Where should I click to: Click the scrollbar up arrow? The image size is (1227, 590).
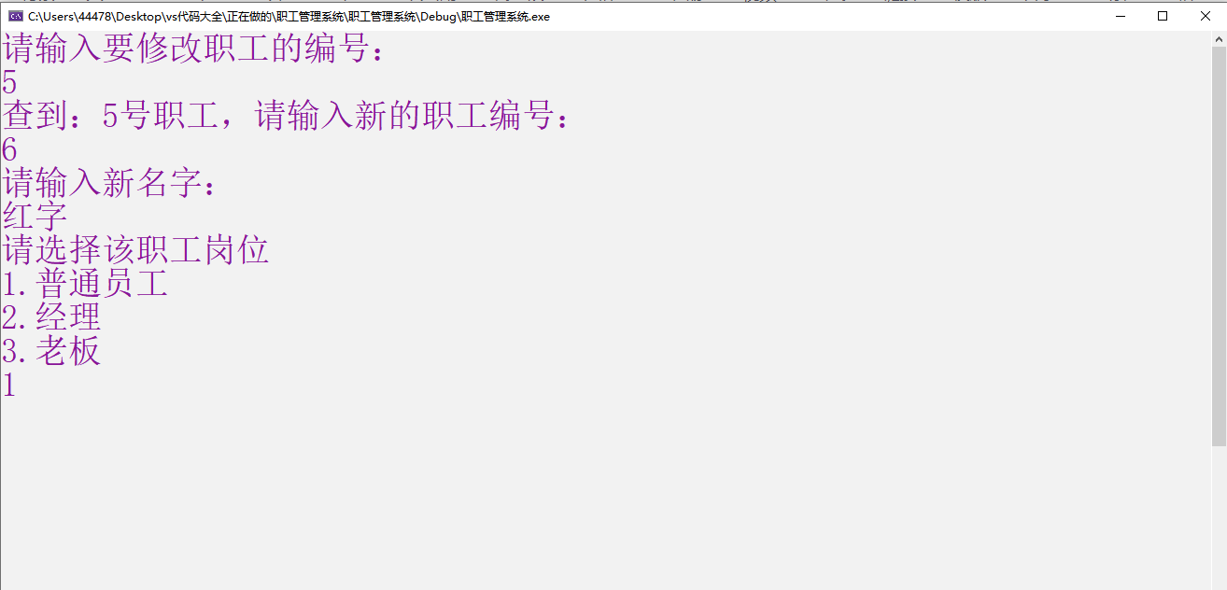click(1219, 39)
